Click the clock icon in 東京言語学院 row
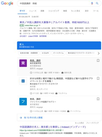Screen dimensions: 102x137 (x=31, y=73)
